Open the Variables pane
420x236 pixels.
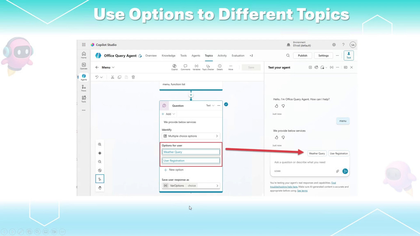tap(196, 67)
